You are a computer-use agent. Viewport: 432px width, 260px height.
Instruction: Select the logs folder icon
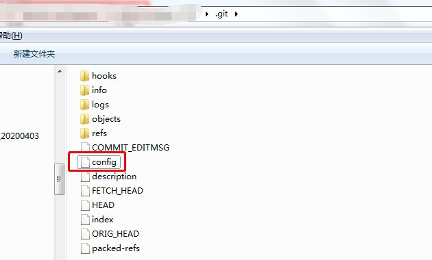84,105
